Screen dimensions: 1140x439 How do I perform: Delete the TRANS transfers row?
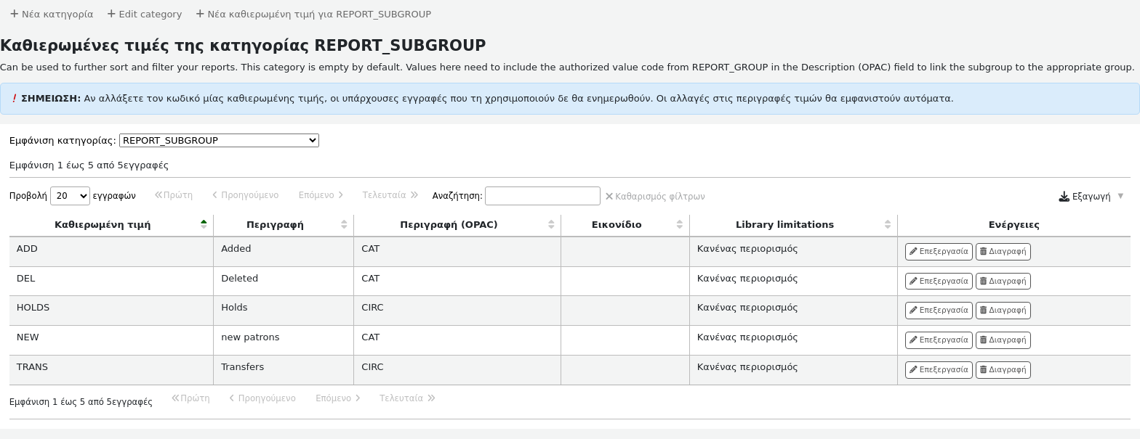coord(1003,370)
